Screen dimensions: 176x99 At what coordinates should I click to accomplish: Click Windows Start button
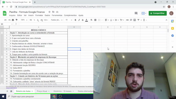(3, 97)
